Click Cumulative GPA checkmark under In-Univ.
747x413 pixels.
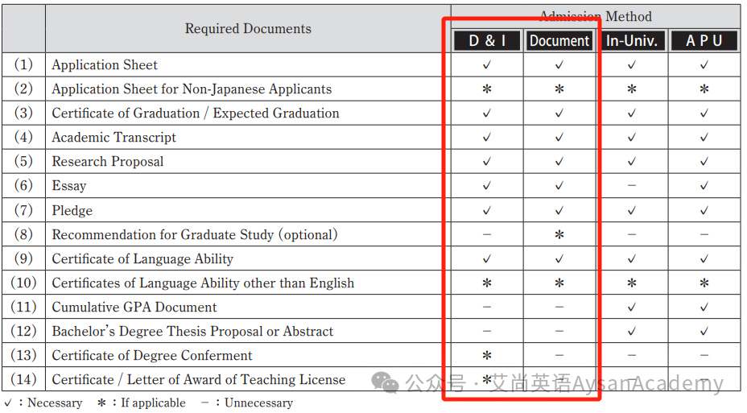pos(632,308)
